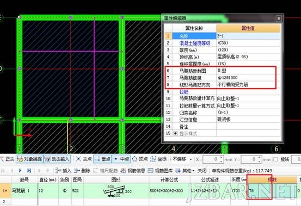
Task: Increase the Y offset stepper value
Action: [x=260, y=157]
